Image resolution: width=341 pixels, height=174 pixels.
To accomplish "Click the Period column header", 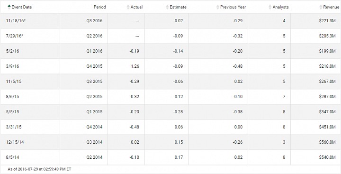I will click(x=100, y=7).
